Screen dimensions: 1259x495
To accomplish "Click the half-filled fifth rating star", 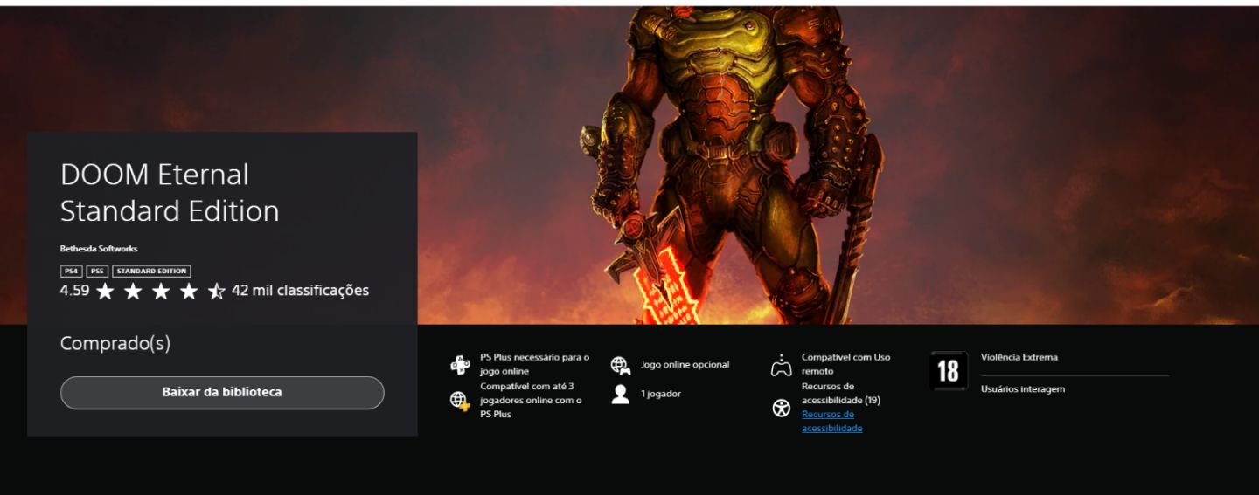I will 217,292.
